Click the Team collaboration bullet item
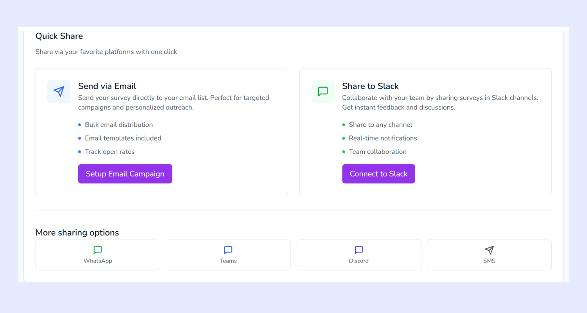This screenshot has width=587, height=313. (x=377, y=151)
